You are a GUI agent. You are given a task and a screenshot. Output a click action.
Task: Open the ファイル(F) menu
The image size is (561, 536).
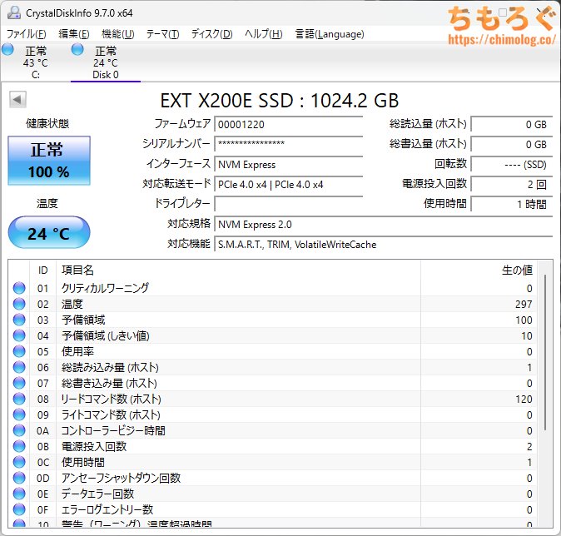coord(27,34)
